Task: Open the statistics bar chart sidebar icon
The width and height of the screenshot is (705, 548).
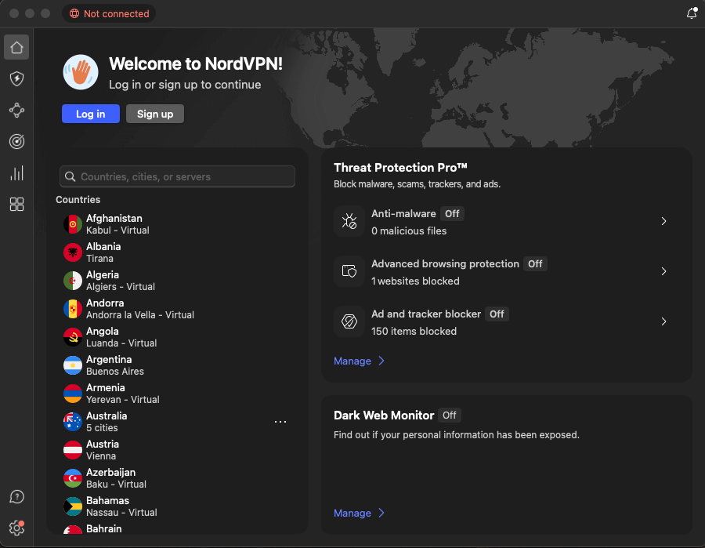Action: [16, 173]
